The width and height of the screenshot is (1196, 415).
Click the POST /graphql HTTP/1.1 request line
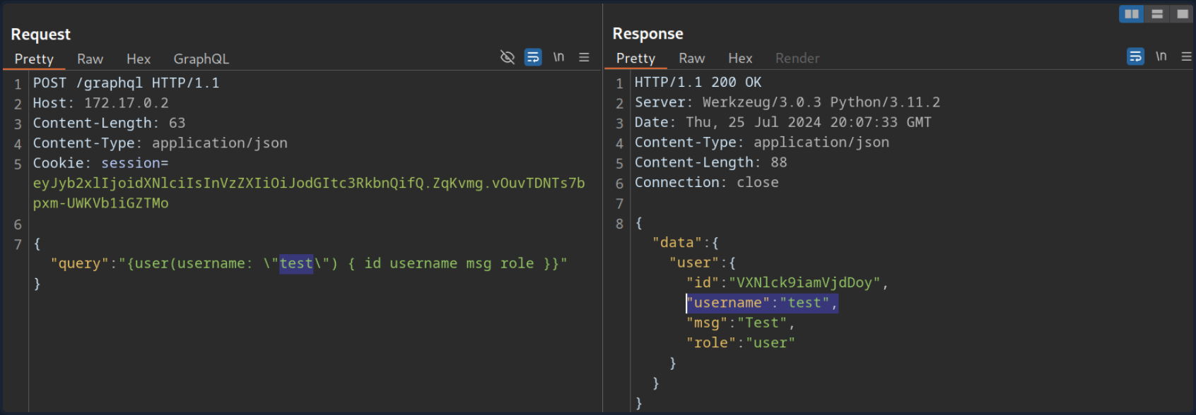point(126,83)
